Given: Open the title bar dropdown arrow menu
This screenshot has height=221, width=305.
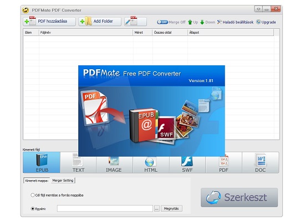Looking at the screenshot, I should tap(258, 9).
